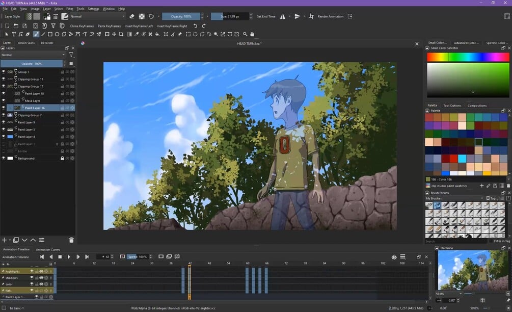Select the Rectangle shape tool
The height and width of the screenshot is (312, 512).
[50, 34]
